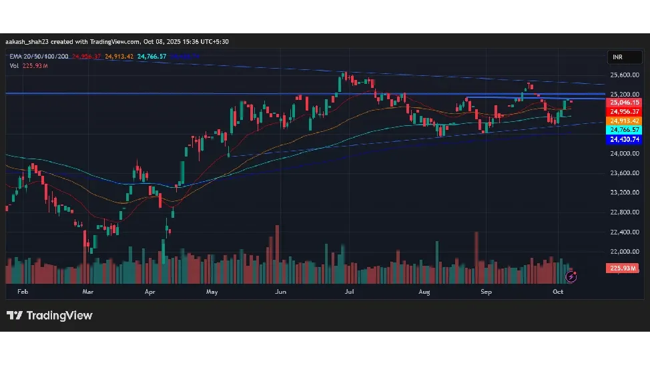
Task: Click the 225.93M volume axis label
Action: [x=622, y=268]
